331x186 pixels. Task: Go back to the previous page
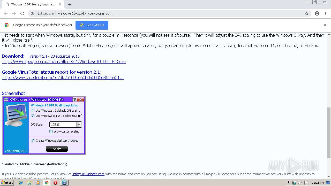click(x=6, y=13)
